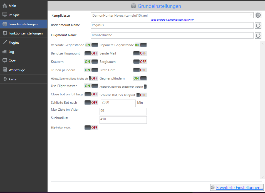
Task: Expand the Kampfklasse dropdown arrow
Action: pos(251,15)
